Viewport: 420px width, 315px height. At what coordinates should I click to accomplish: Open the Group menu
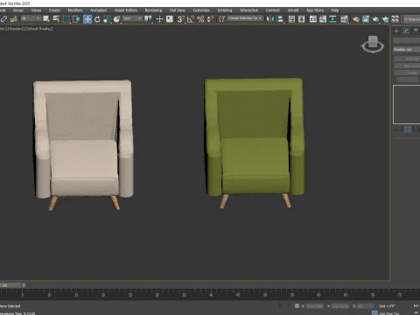point(18,10)
